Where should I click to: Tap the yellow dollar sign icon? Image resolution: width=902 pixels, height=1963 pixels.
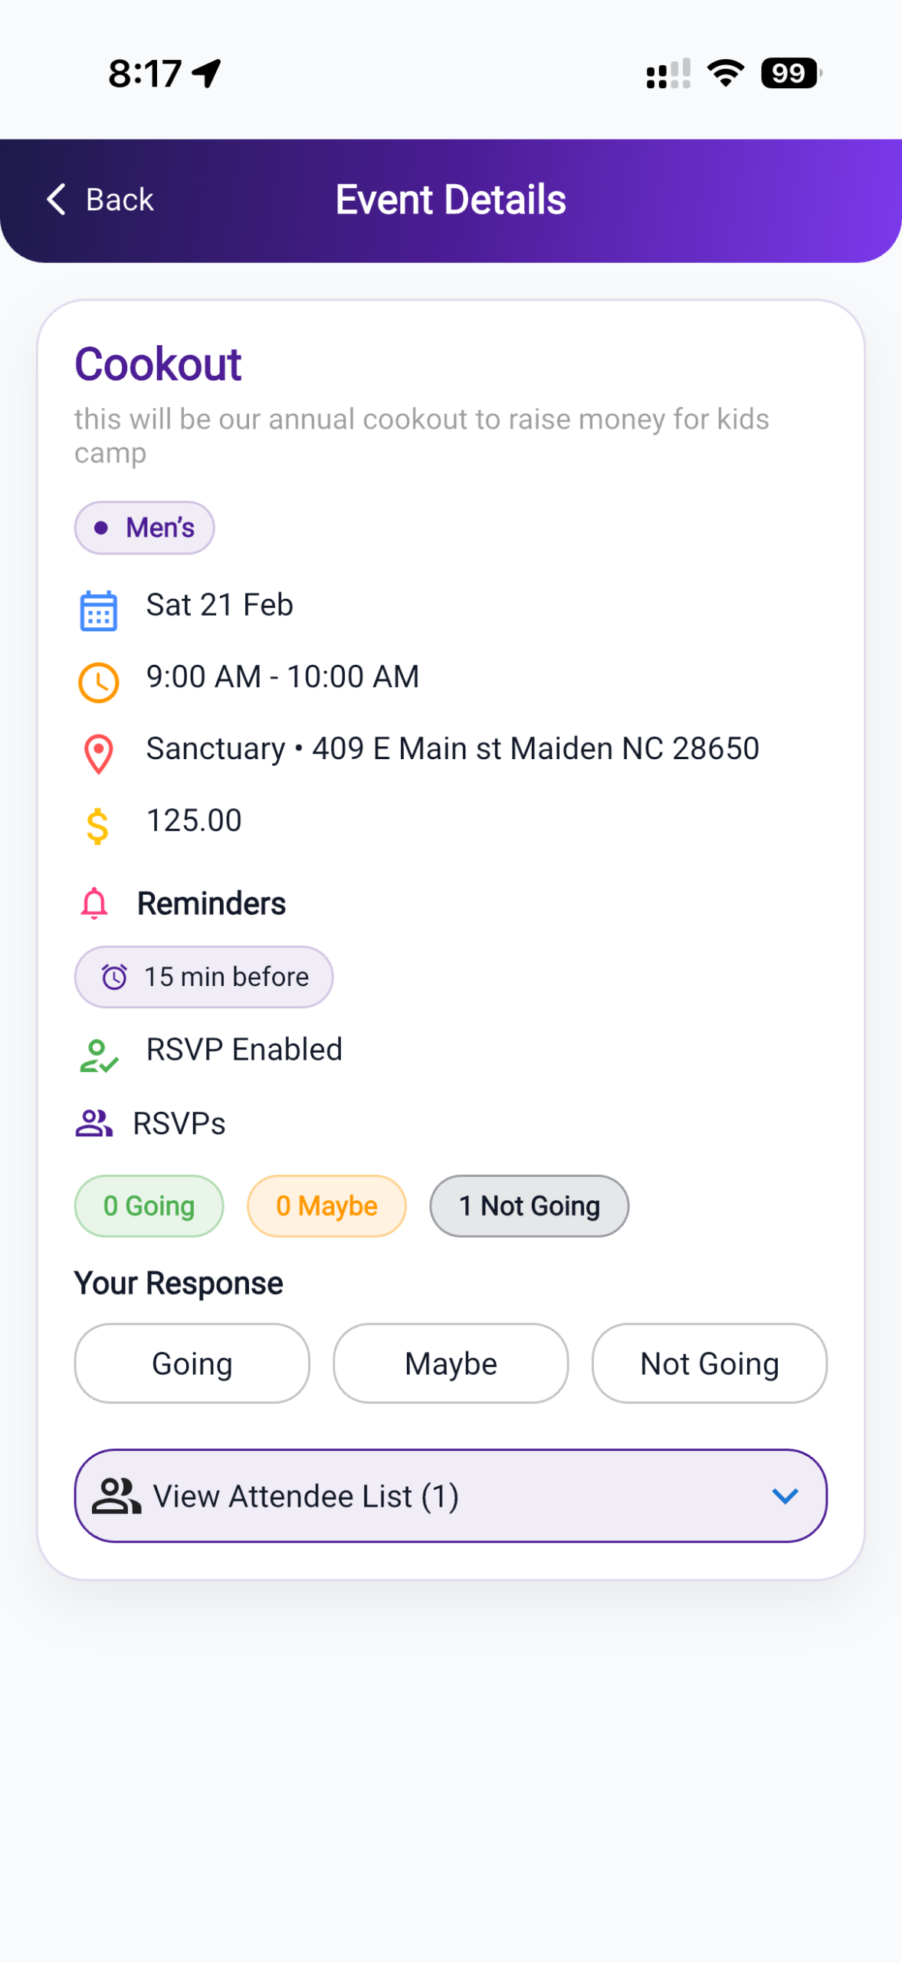pos(97,826)
